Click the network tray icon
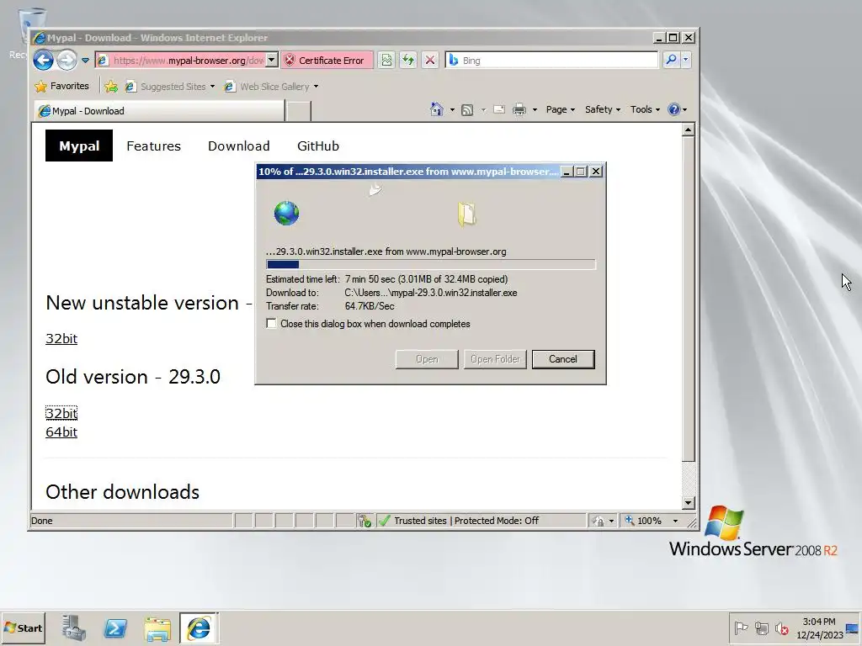862x646 pixels. (x=761, y=627)
